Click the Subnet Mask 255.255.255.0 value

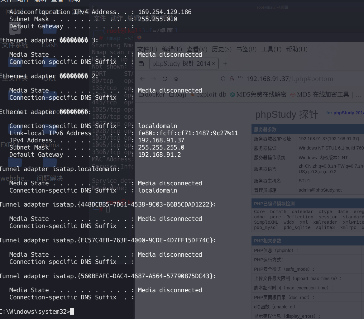(x=161, y=148)
